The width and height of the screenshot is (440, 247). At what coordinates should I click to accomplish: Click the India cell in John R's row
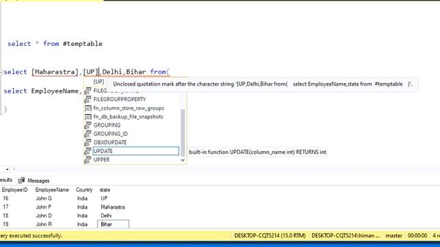coord(82,224)
